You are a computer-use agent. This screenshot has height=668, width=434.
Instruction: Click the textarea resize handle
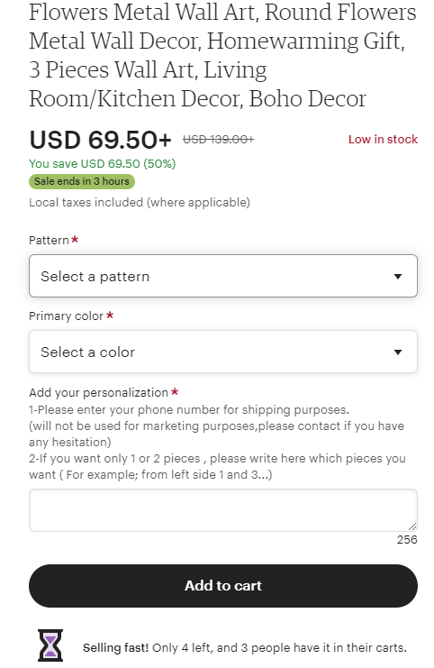tap(412, 526)
